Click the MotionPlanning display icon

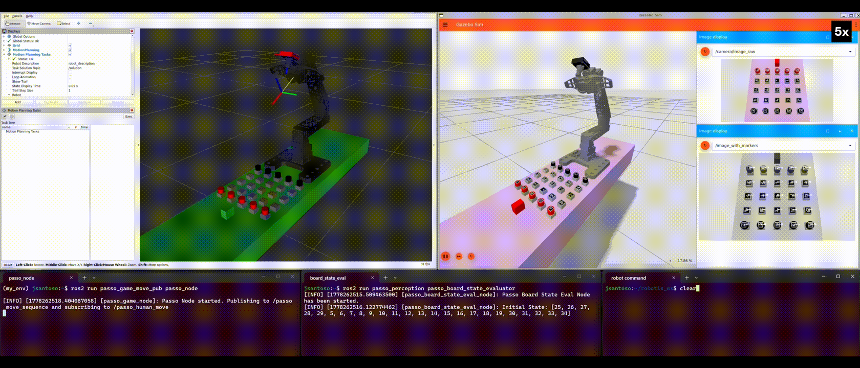(9, 50)
